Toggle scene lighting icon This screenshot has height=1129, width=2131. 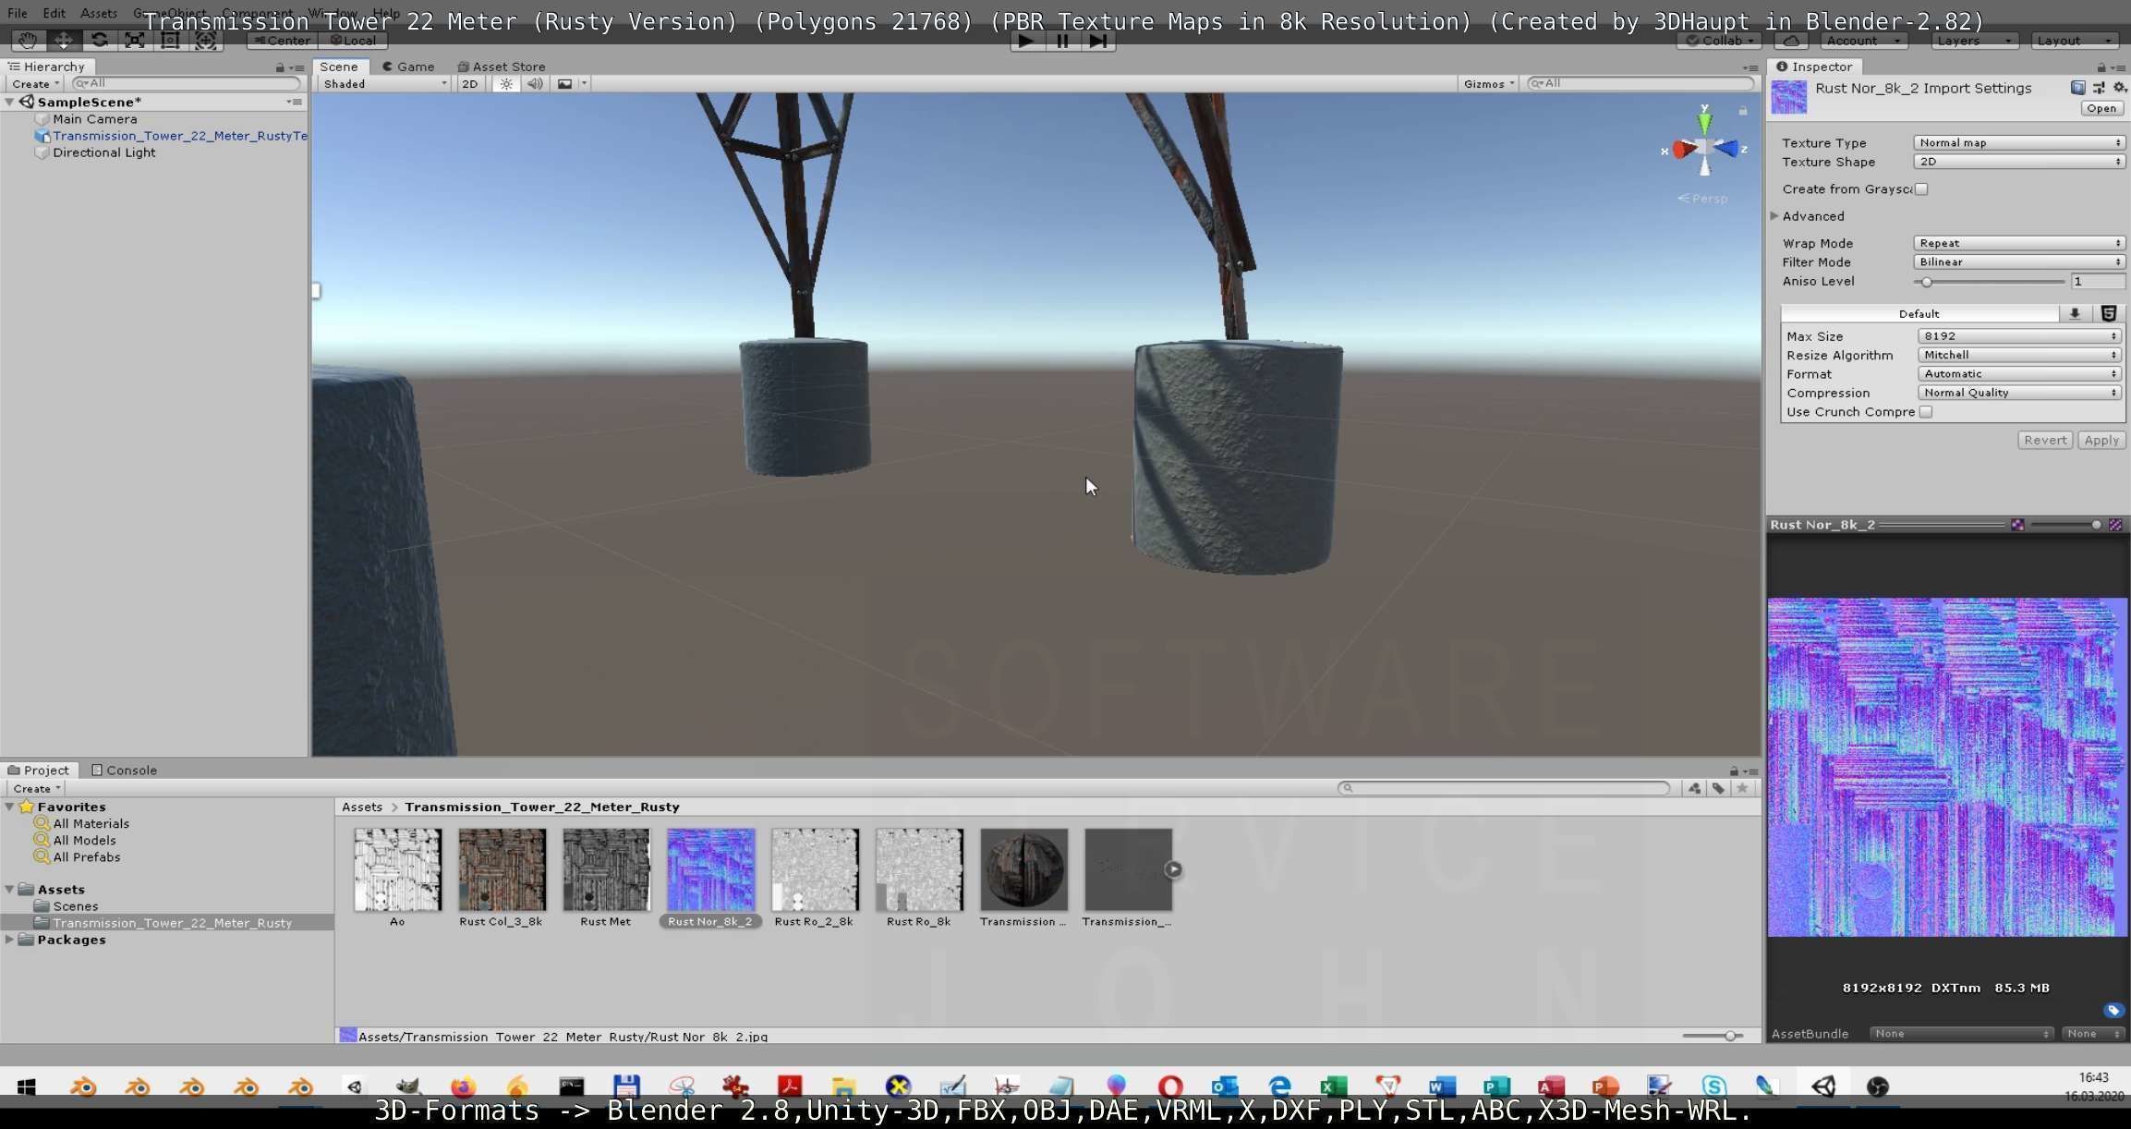[x=506, y=84]
